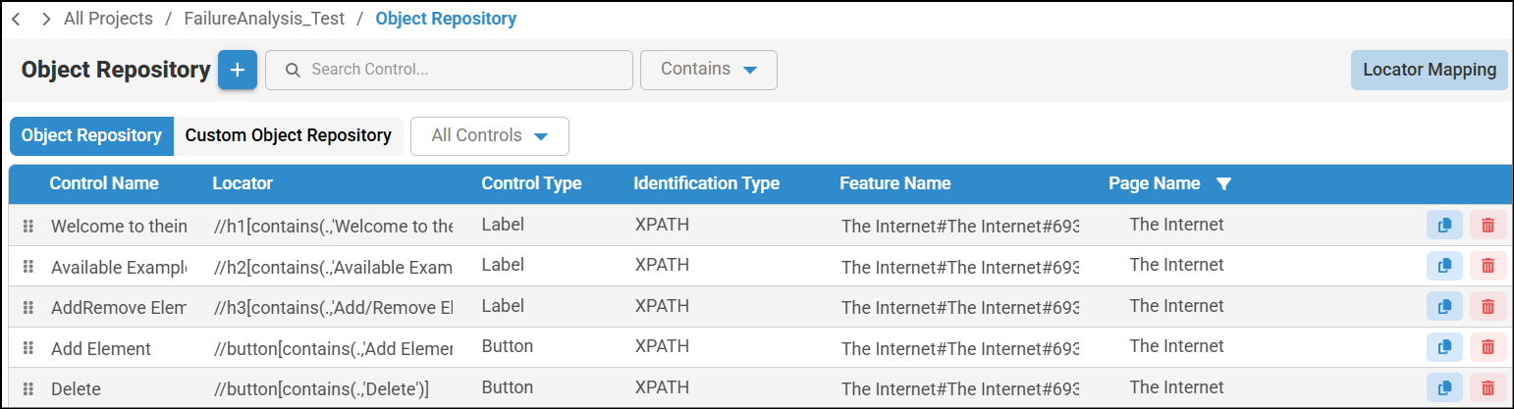Copy the Add Element control row
The width and height of the screenshot is (1514, 409).
pos(1444,347)
